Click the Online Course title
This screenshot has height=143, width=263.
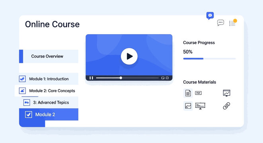click(53, 24)
